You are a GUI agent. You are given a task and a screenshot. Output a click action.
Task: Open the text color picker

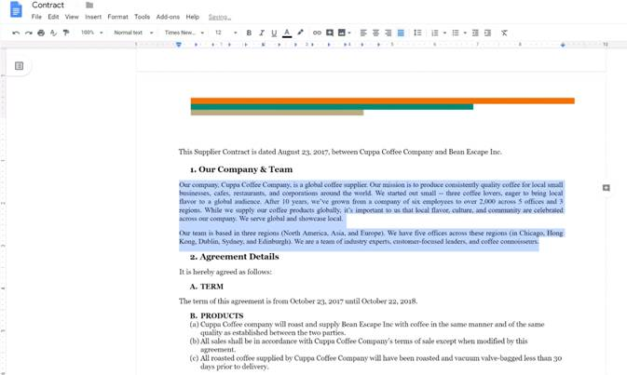[287, 33]
